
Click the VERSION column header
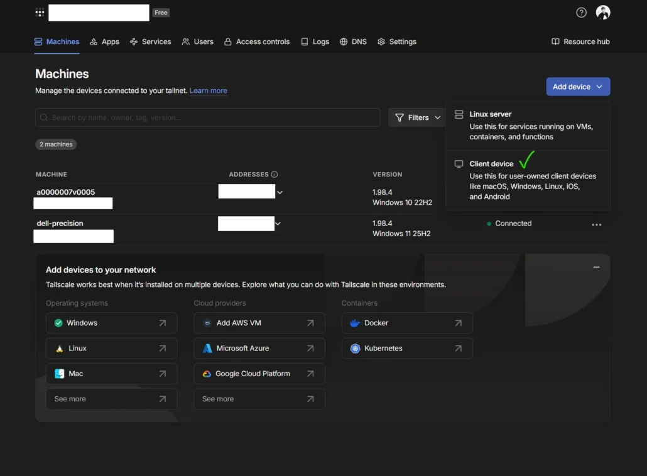(x=387, y=175)
